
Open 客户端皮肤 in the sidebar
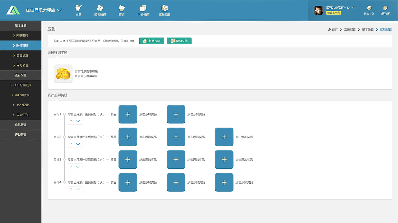(x=21, y=95)
